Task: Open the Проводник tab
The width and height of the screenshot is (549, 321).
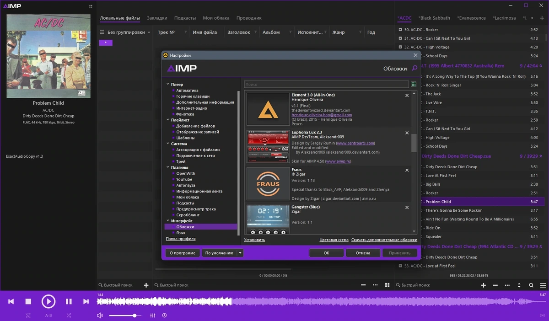Action: [249, 18]
